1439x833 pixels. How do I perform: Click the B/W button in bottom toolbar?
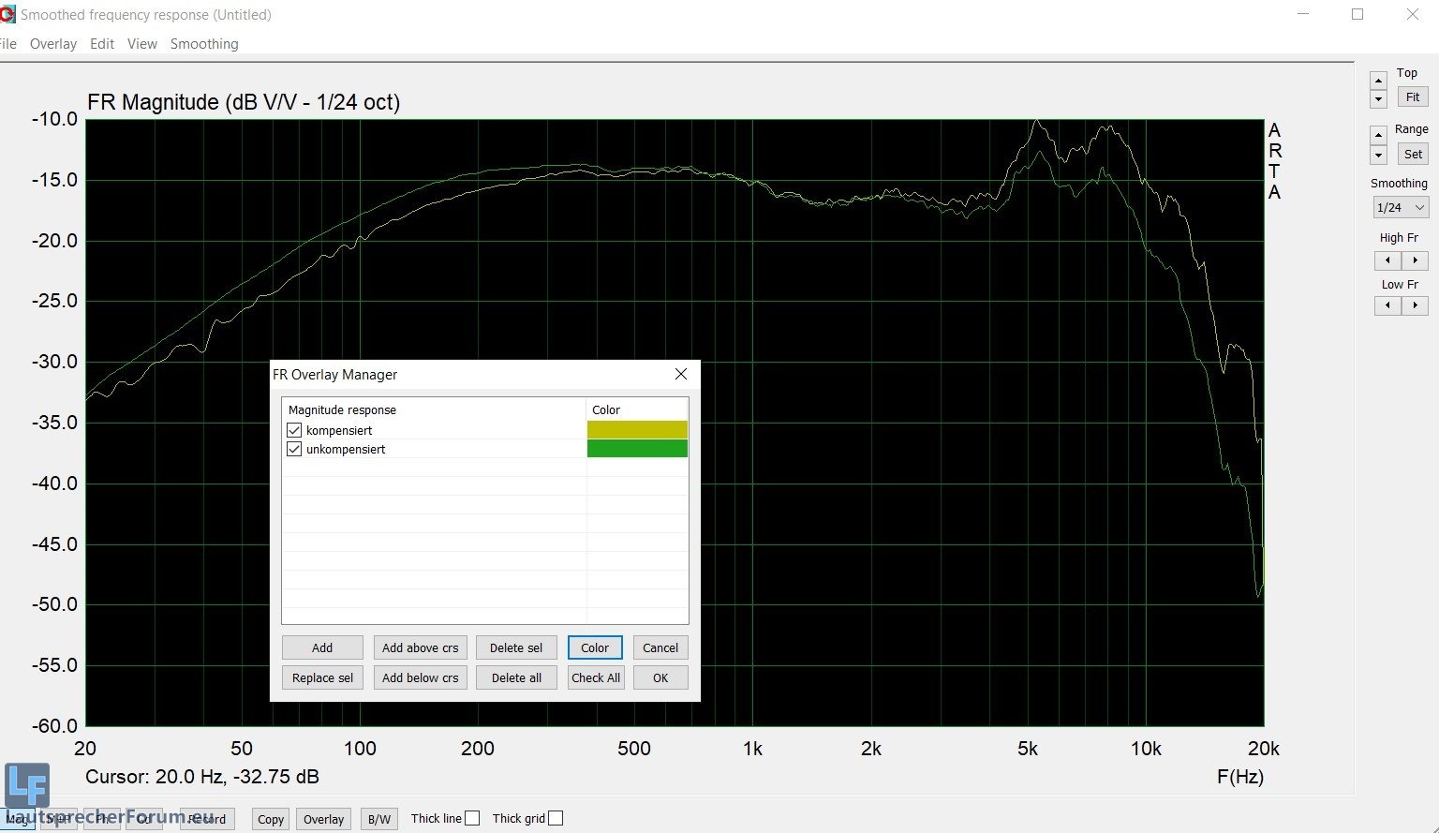pos(379,819)
